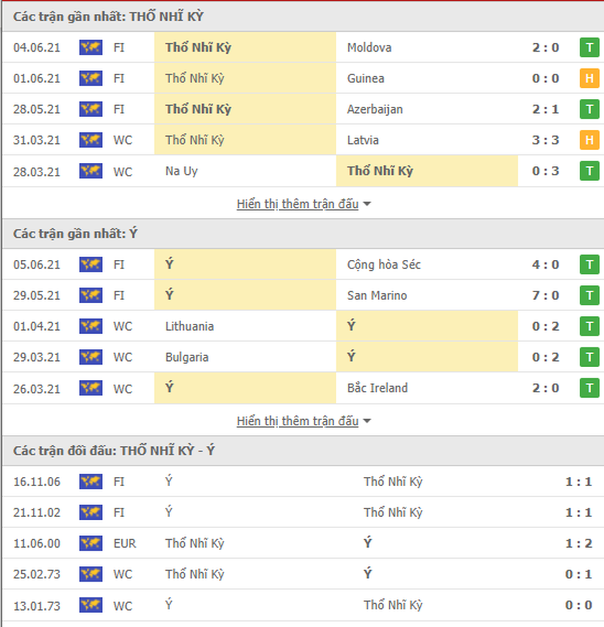Click green T badge for the Azerbaijan match

[x=589, y=109]
